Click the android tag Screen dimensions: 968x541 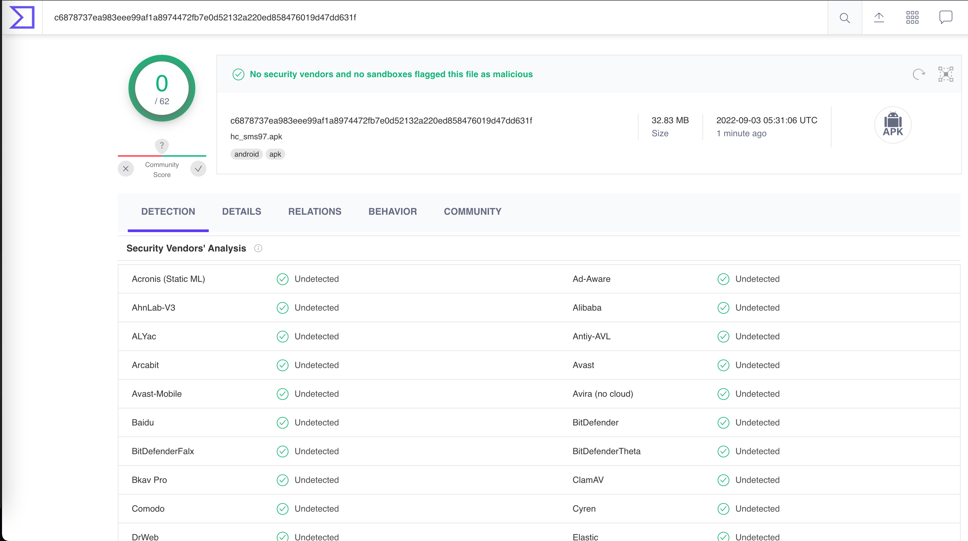pos(246,154)
